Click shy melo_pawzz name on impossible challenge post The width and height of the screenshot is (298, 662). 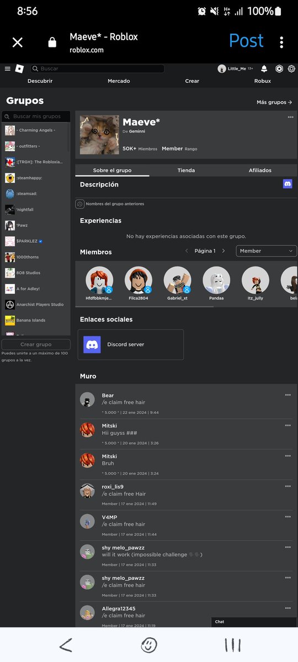[123, 547]
